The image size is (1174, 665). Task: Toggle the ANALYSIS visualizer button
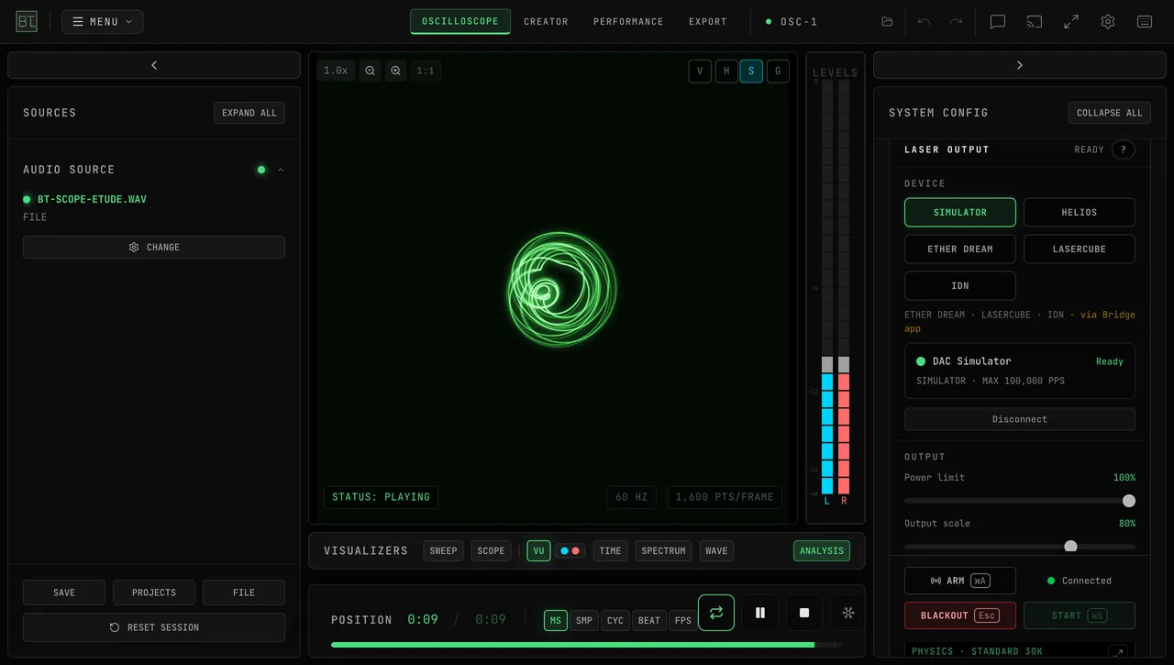click(x=822, y=551)
